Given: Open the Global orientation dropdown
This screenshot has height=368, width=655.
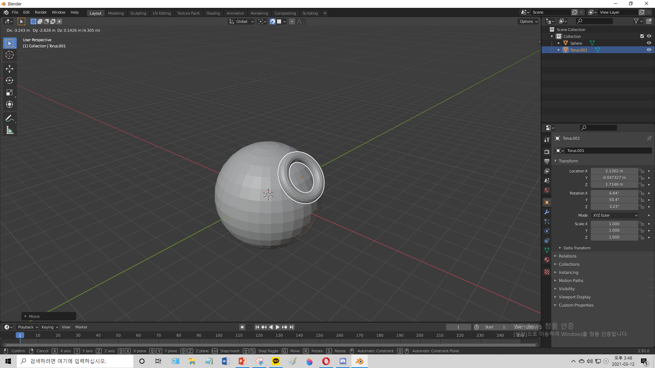Looking at the screenshot, I should (x=242, y=21).
